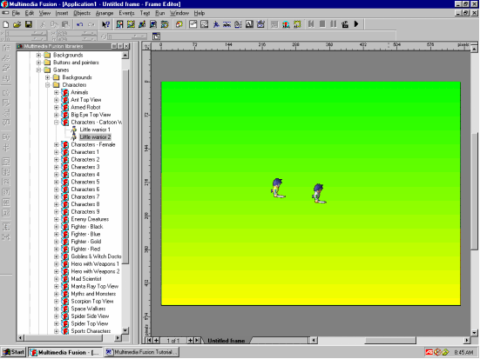Viewport: 480px width, 359px height.
Task: Collapse the Games folder
Action: point(38,70)
